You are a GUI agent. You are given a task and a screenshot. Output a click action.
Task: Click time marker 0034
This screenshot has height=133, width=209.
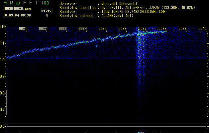click(83, 28)
